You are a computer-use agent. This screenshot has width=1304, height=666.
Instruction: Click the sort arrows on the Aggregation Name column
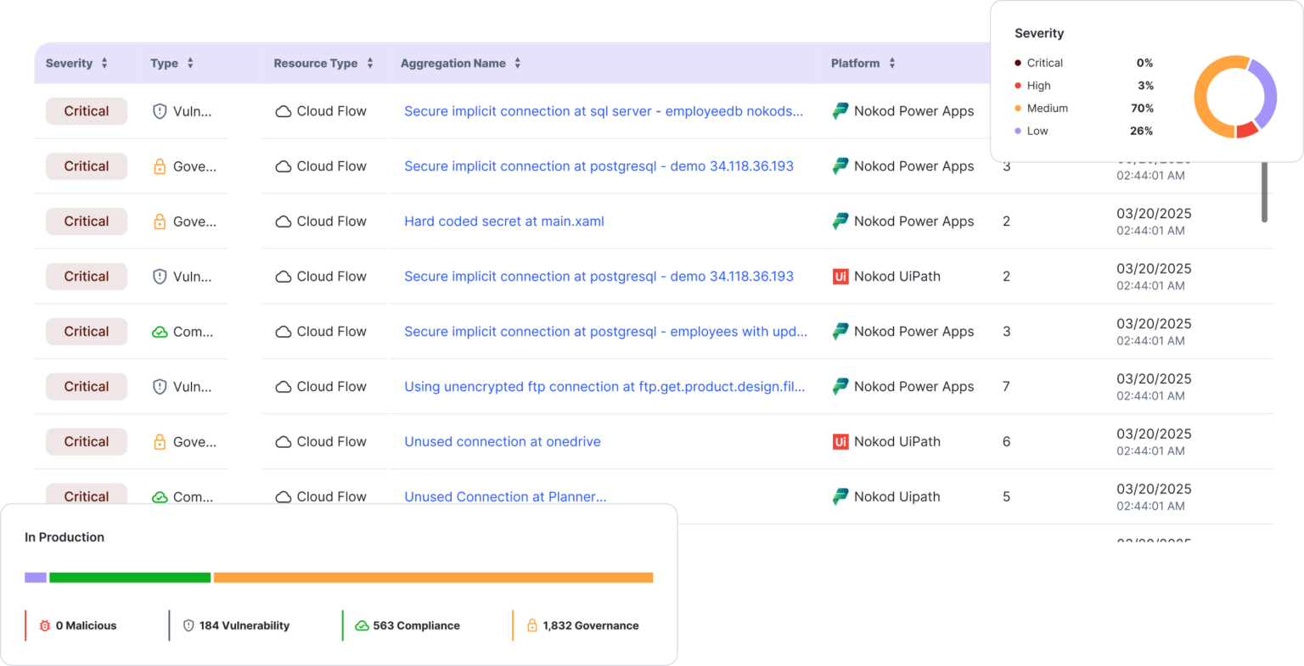coord(519,63)
